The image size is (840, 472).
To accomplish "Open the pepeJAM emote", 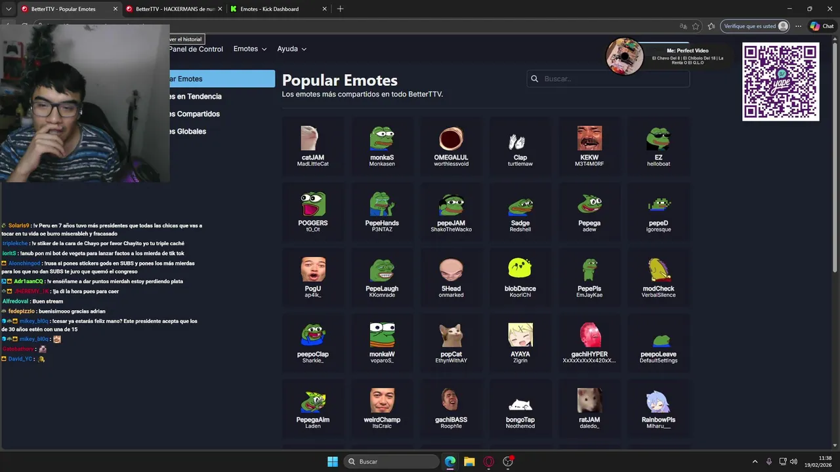I will tap(451, 211).
